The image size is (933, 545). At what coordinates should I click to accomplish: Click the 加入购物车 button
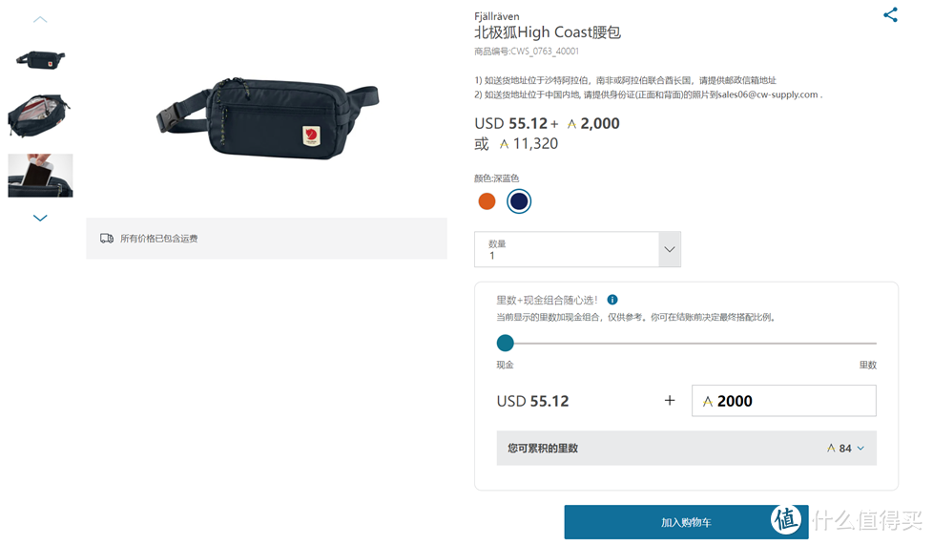pyautogui.click(x=686, y=522)
